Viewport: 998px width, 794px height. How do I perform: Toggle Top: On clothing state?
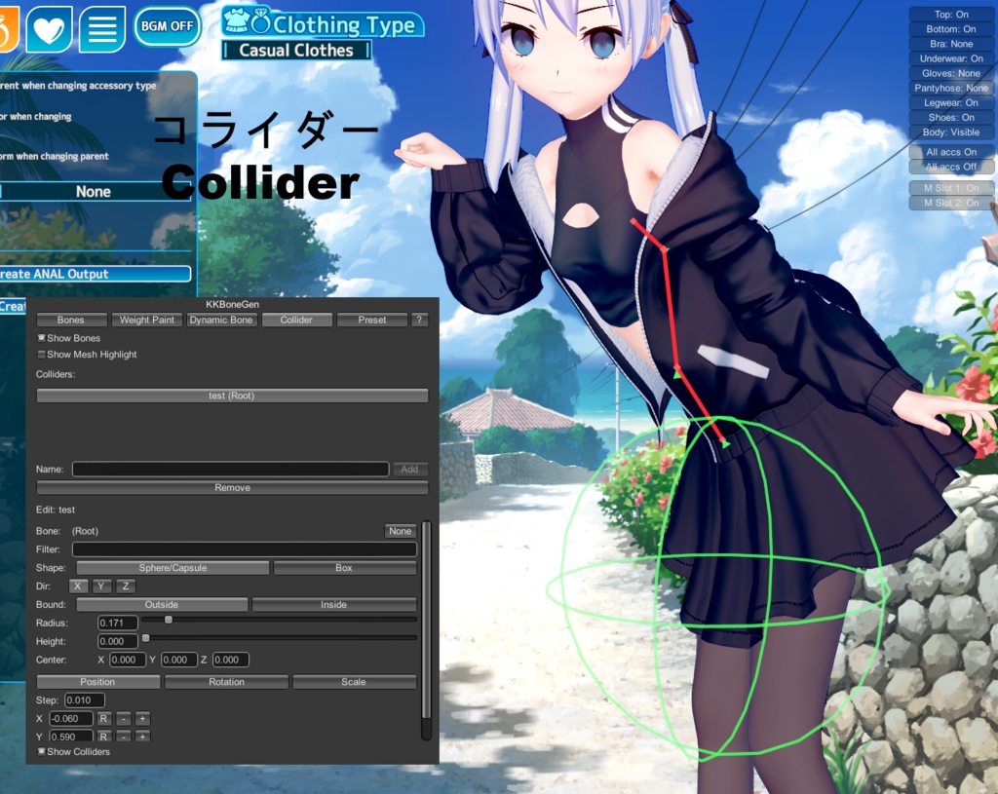951,14
